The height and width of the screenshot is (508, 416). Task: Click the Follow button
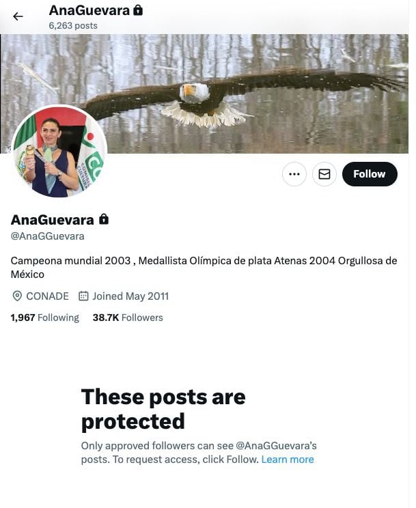[x=370, y=174]
